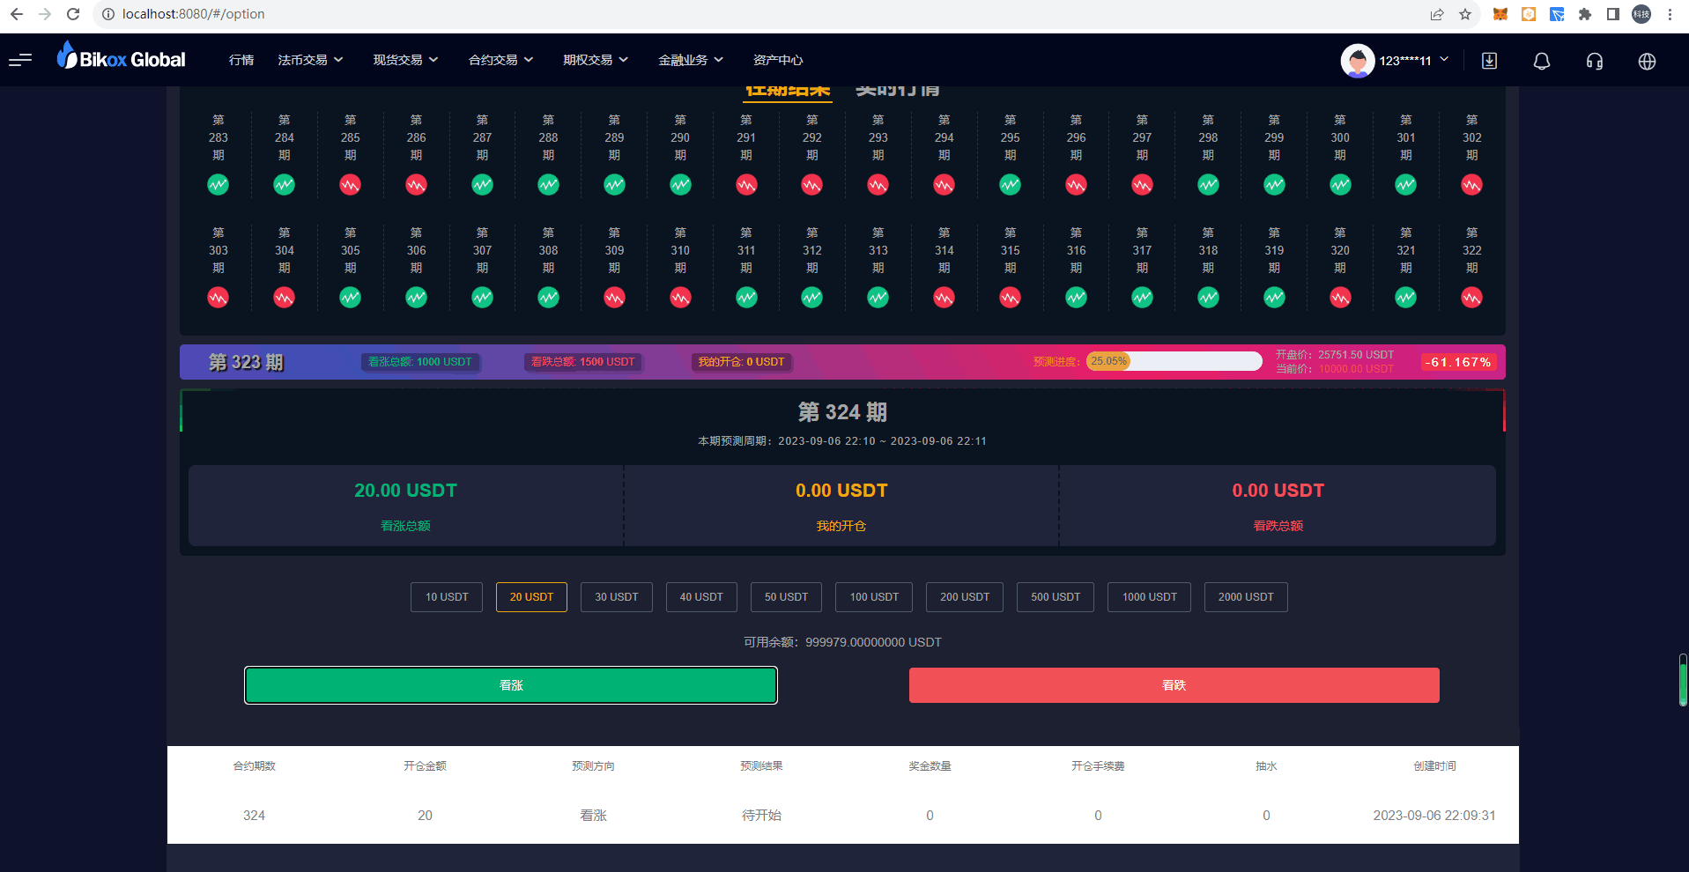Open the hamburger side menu icon
This screenshot has width=1689, height=872.
[x=20, y=60]
